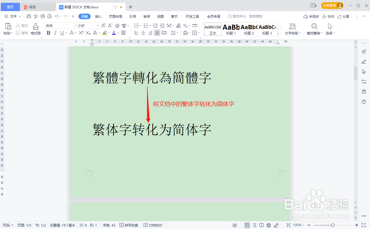
Task: Toggle Bold formatting
Action: tap(49, 33)
